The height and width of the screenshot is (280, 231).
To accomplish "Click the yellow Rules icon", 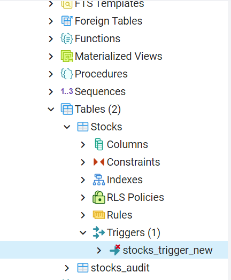I will 99,215.
